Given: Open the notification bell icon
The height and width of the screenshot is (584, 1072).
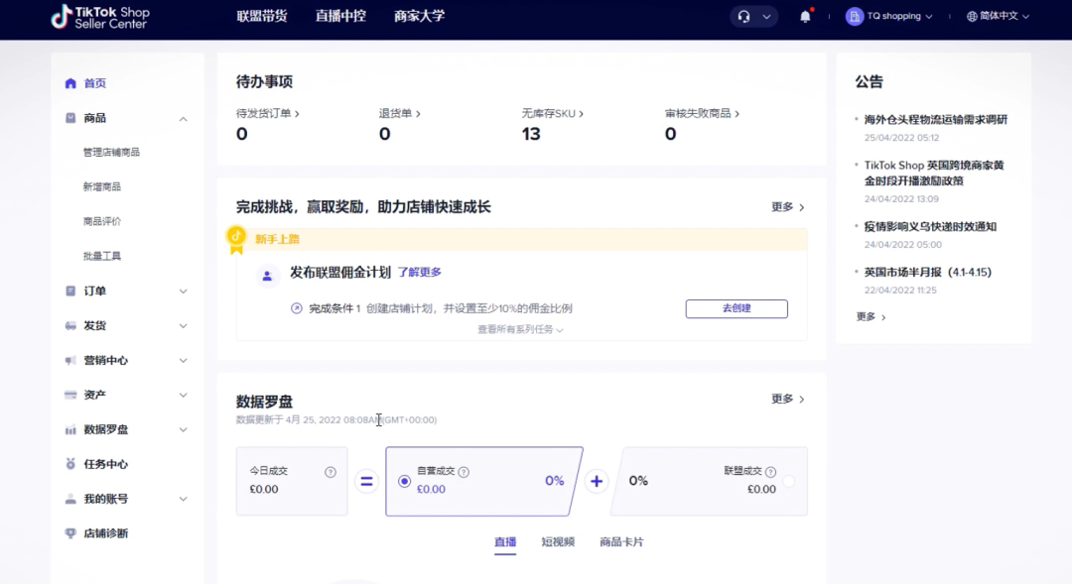Looking at the screenshot, I should (x=804, y=17).
